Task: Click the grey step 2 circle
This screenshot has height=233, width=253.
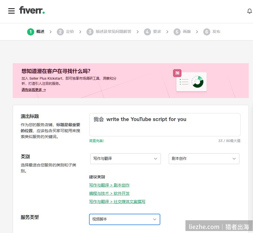Action: (60, 32)
